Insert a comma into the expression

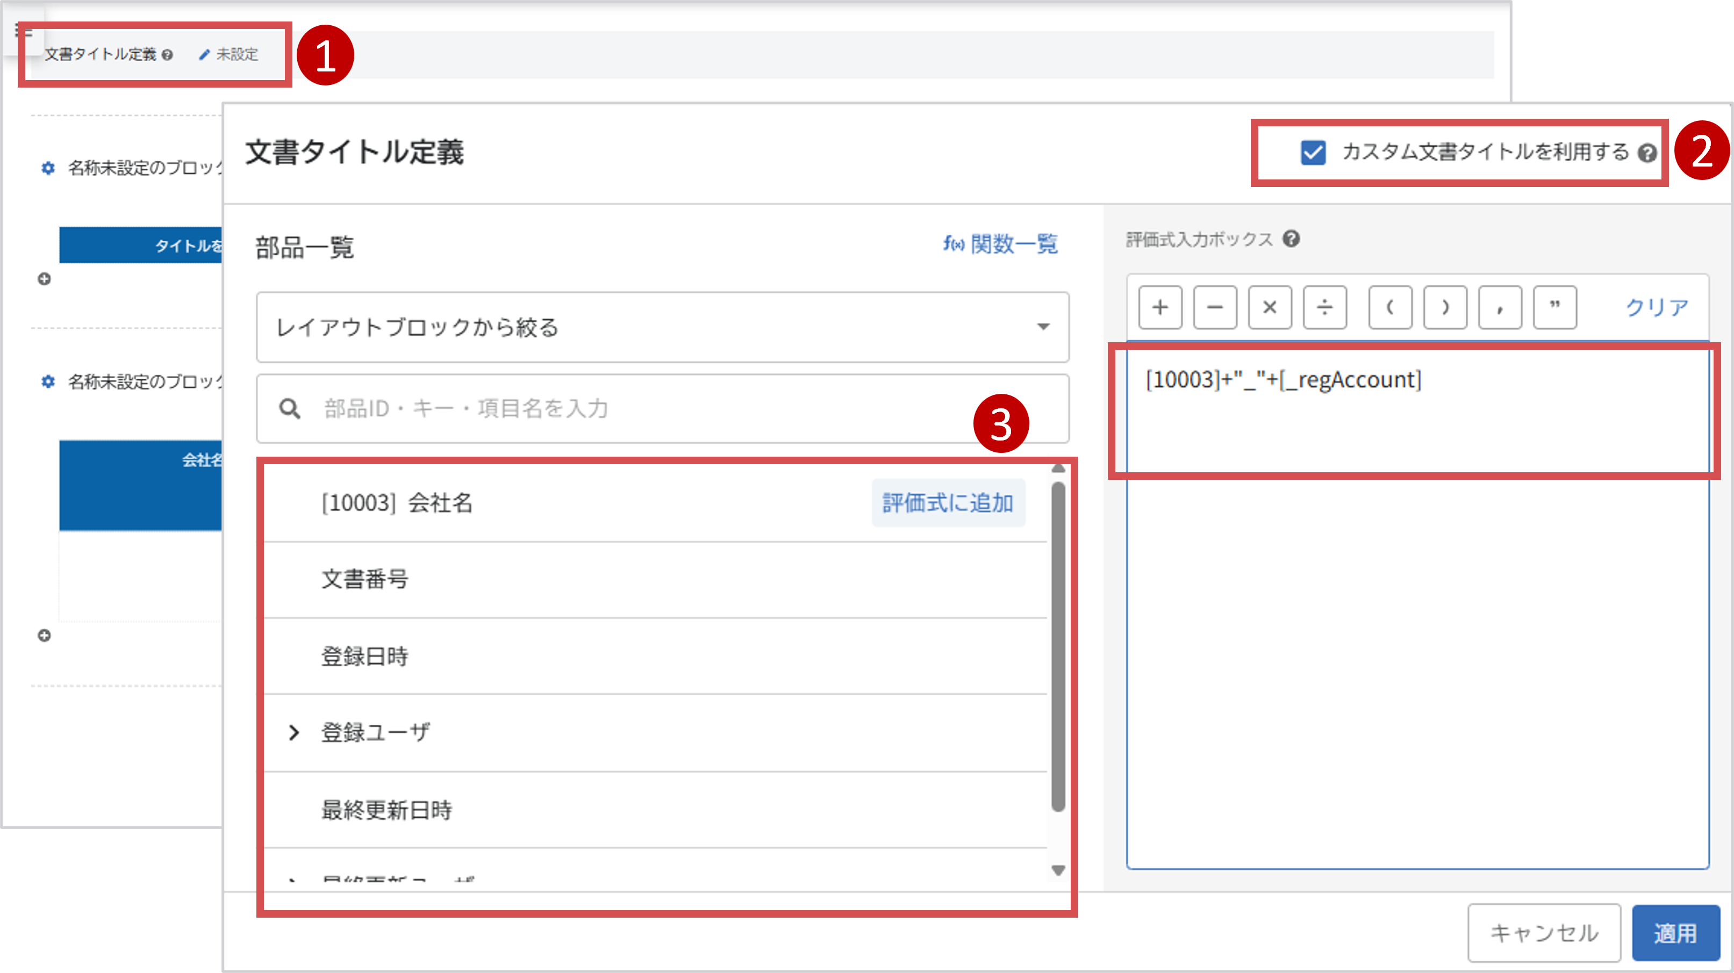point(1500,307)
